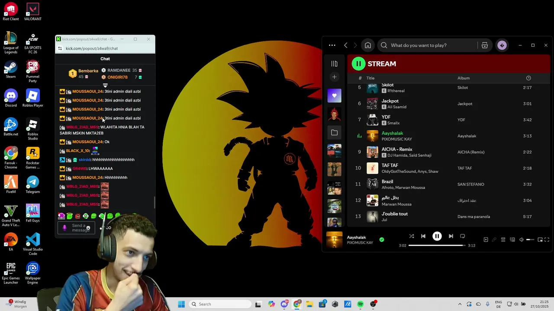Click the song progress bar

click(437, 245)
